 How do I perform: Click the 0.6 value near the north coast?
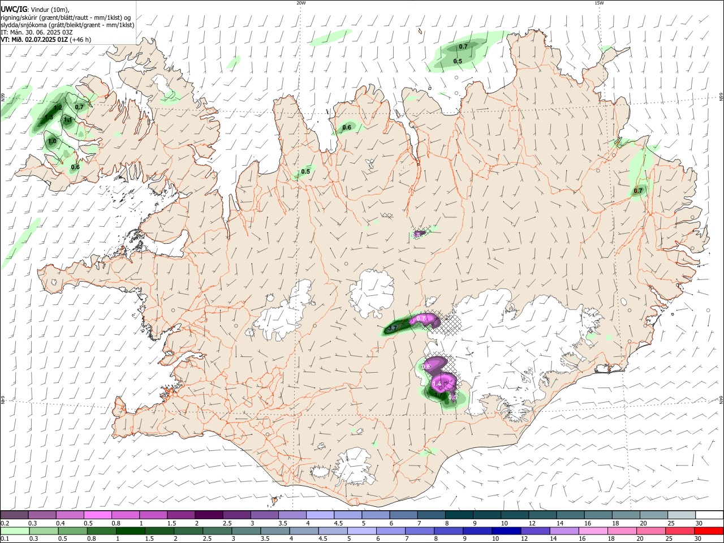pyautogui.click(x=347, y=128)
